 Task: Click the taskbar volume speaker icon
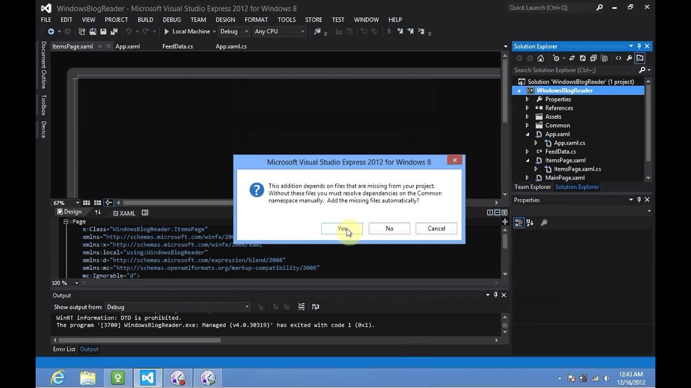[x=607, y=377]
